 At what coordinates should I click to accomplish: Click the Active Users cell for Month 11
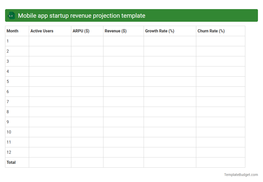click(50, 142)
